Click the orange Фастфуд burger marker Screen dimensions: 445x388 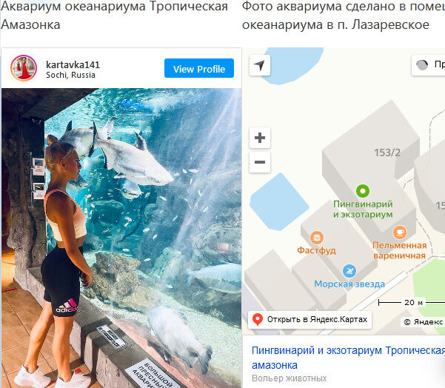[x=316, y=238]
